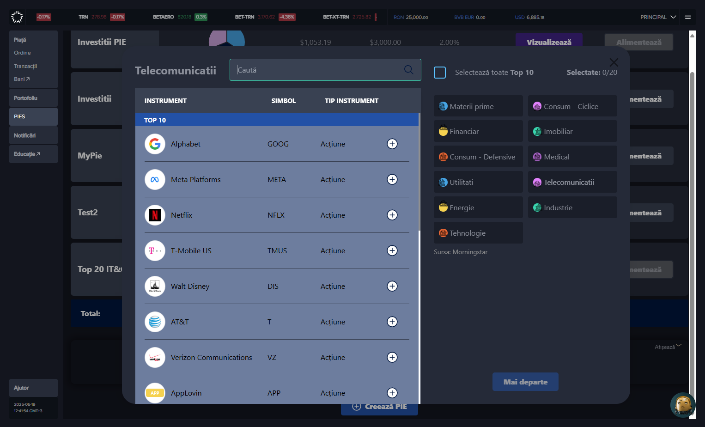Select the Financiar sector
Screen dimensions: 705x427
click(478, 131)
